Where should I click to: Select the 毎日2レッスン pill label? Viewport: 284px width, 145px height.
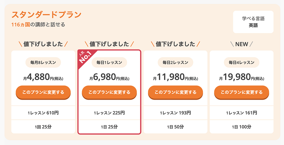pos(175,63)
